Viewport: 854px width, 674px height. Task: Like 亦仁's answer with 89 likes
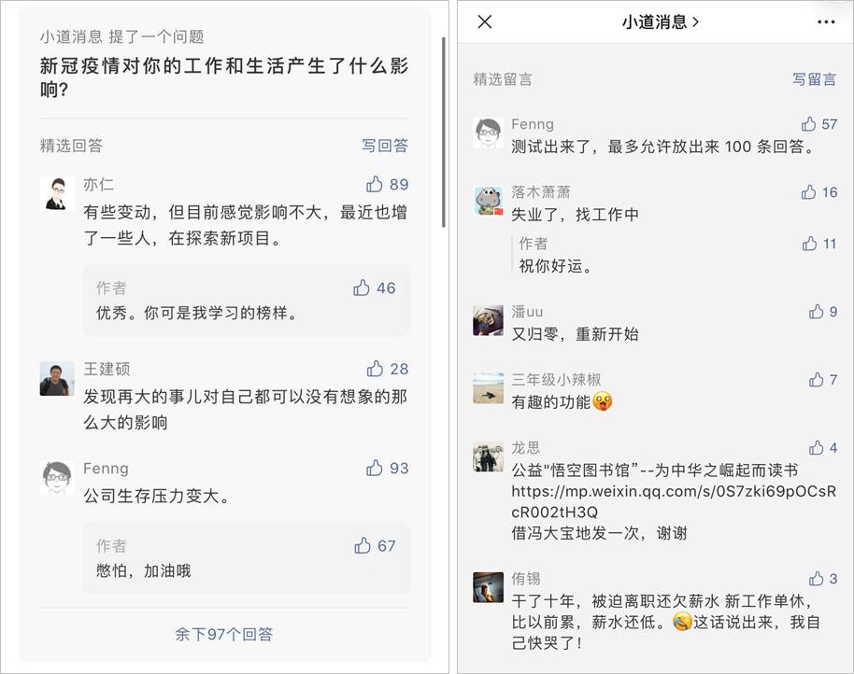pyautogui.click(x=375, y=184)
